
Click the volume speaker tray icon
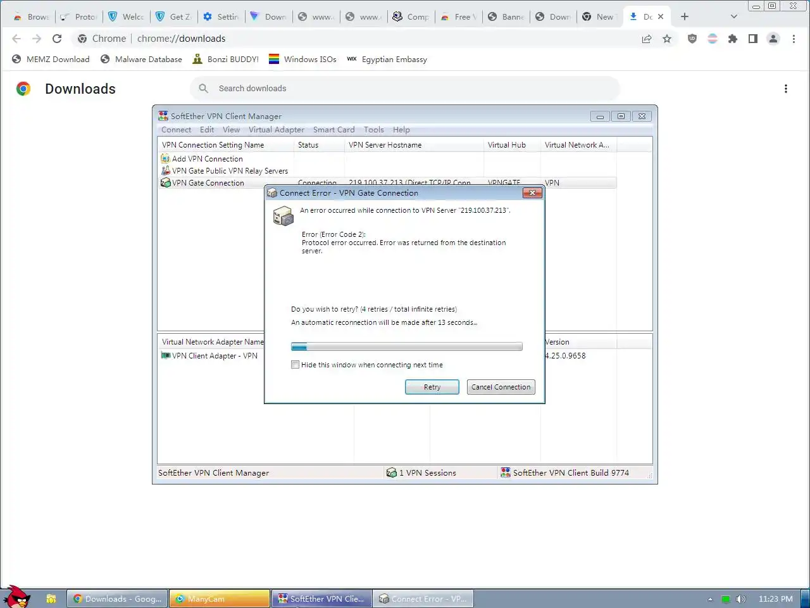(741, 599)
